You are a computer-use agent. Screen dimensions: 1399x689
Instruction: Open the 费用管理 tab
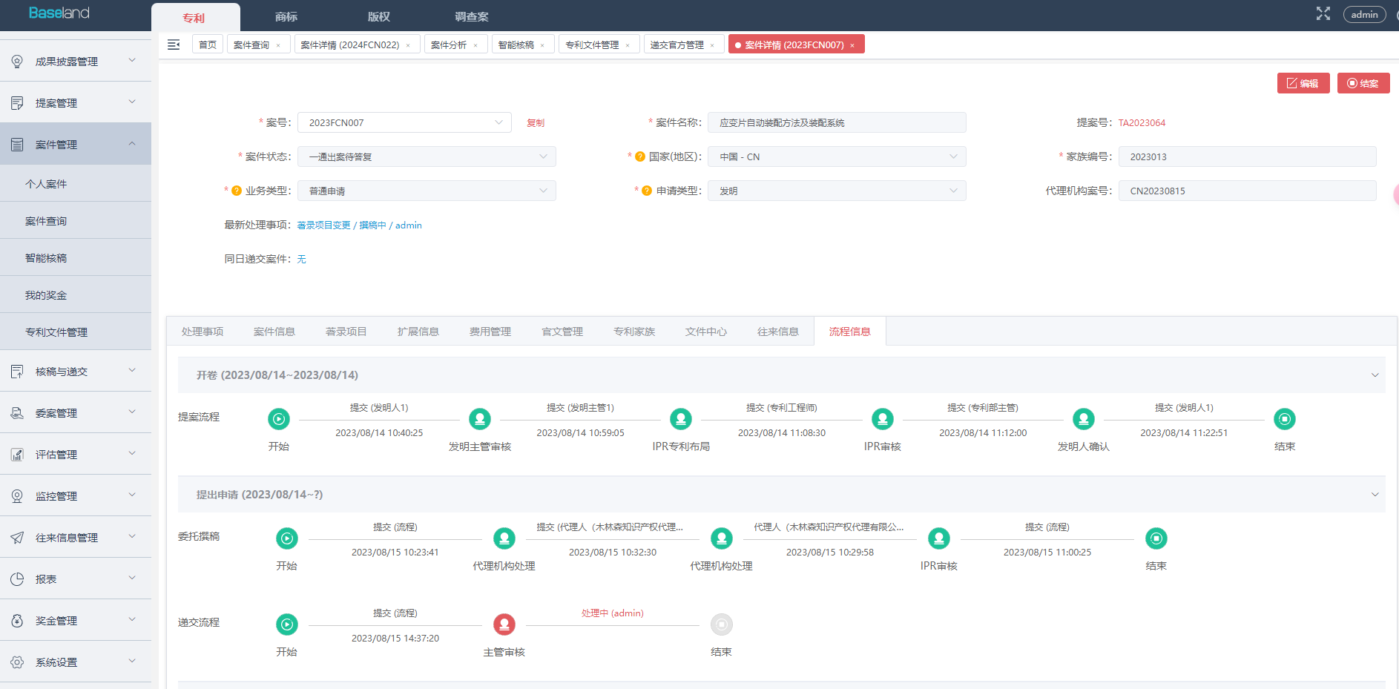click(490, 332)
